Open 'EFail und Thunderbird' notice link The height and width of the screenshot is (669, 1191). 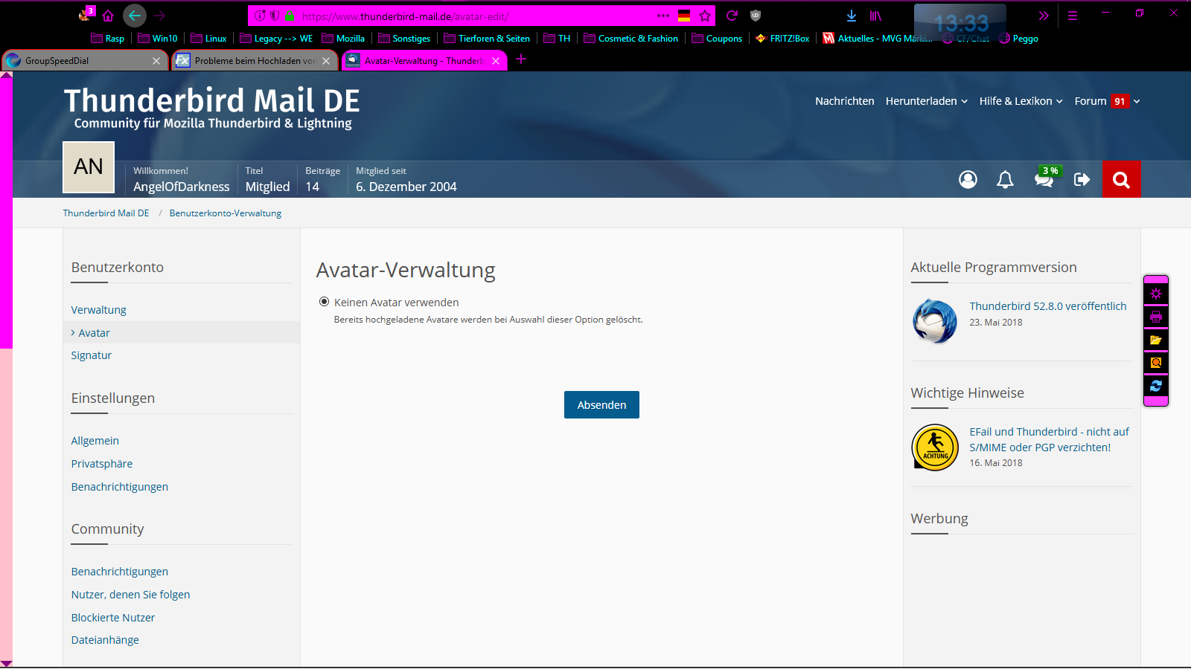pos(1049,439)
